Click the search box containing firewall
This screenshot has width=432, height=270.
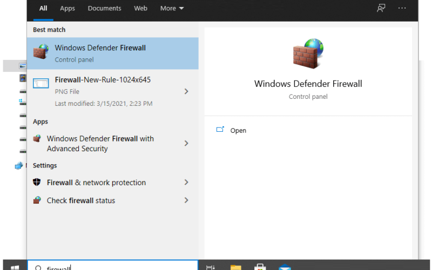113,265
